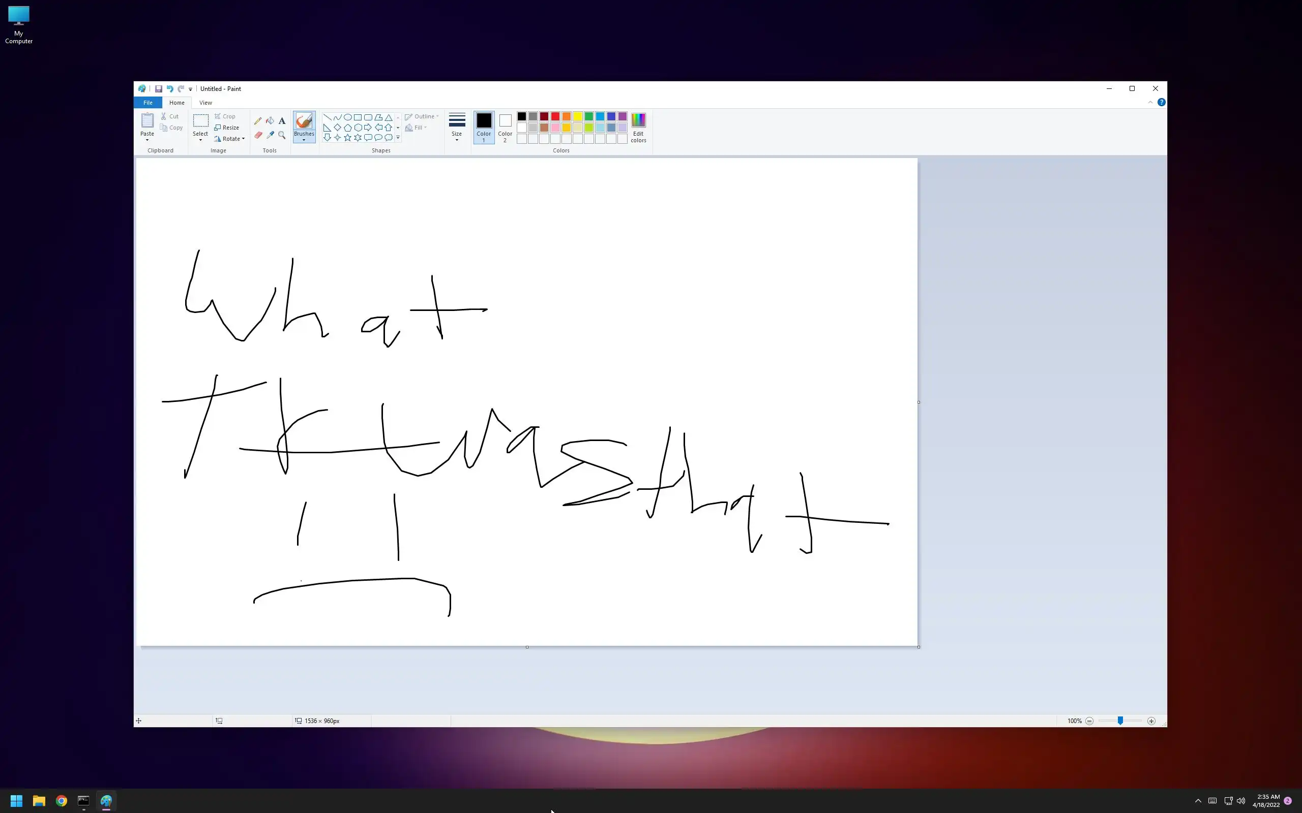Pick the Fill with color bucket
This screenshot has width=1302, height=813.
pos(270,121)
